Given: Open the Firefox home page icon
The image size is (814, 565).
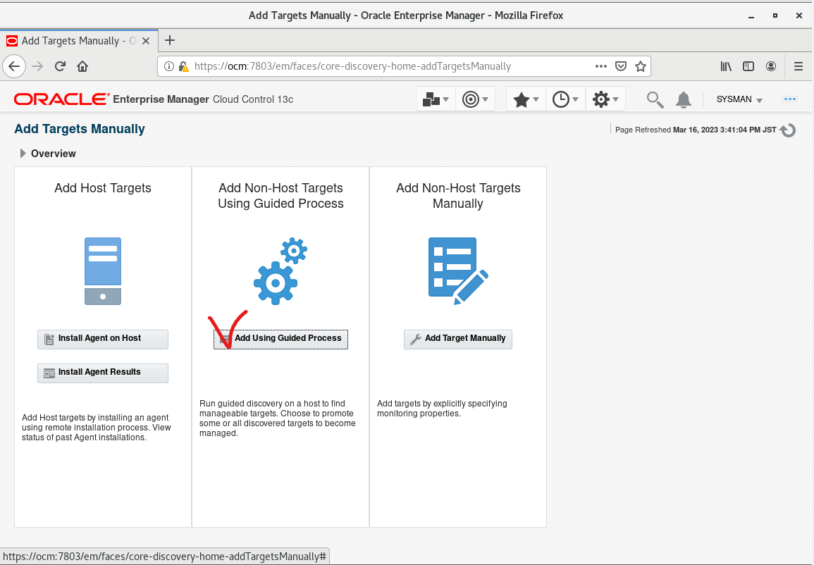Looking at the screenshot, I should pos(82,66).
